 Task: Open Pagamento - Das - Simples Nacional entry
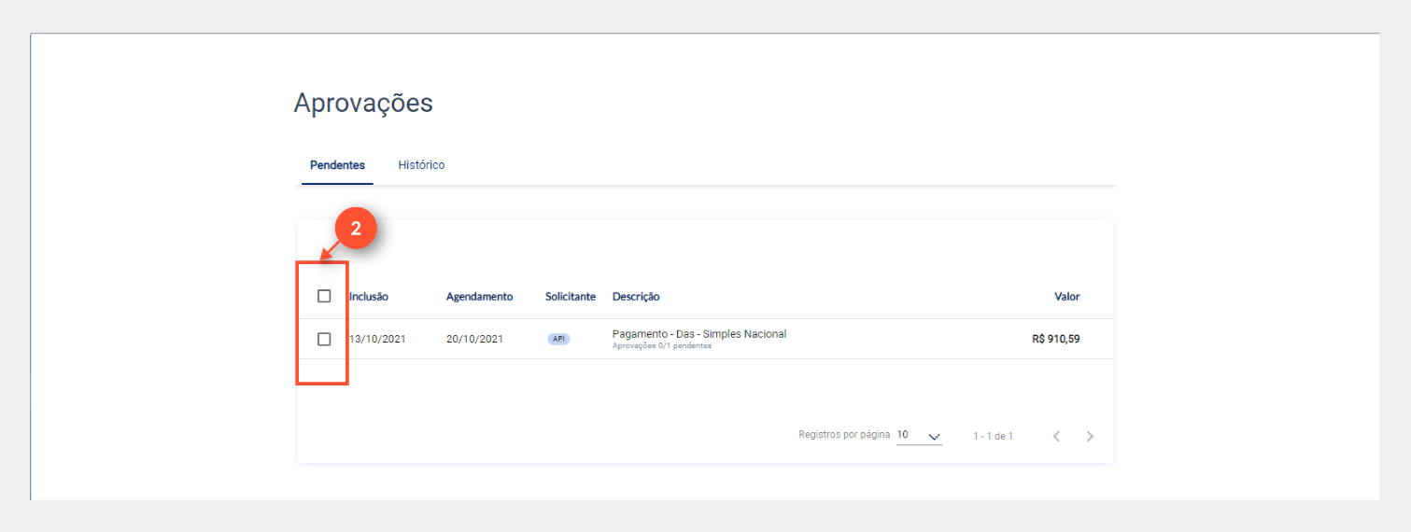tap(698, 334)
